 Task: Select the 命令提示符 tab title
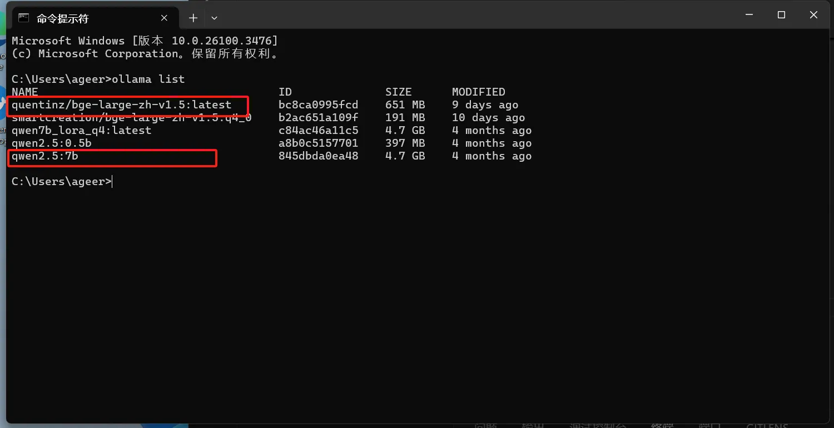(62, 18)
